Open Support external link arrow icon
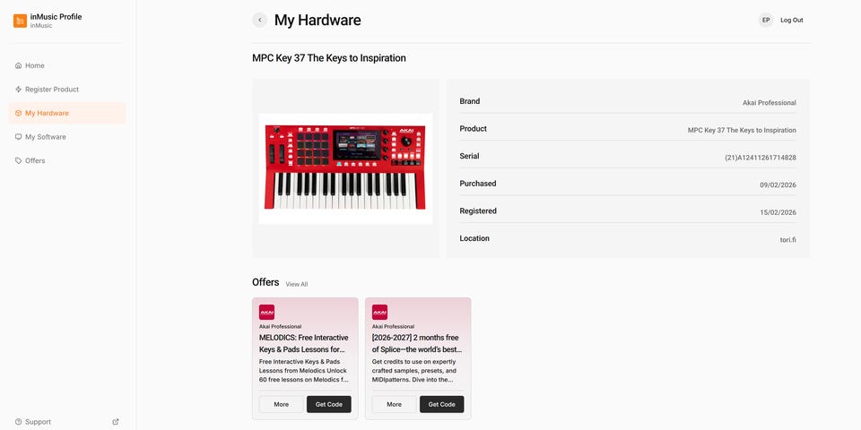861x430 pixels. pyautogui.click(x=116, y=422)
